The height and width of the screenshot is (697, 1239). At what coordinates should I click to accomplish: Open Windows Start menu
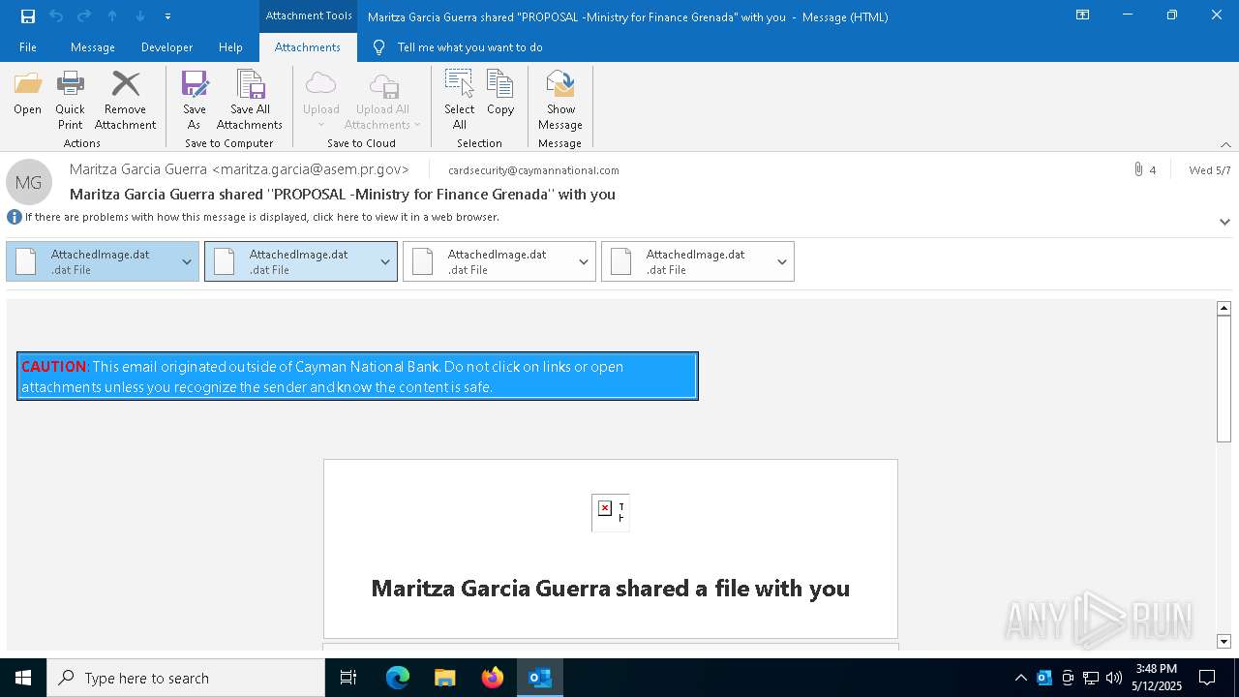23,678
